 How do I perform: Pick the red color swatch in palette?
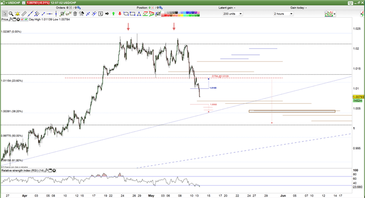(166, 15)
